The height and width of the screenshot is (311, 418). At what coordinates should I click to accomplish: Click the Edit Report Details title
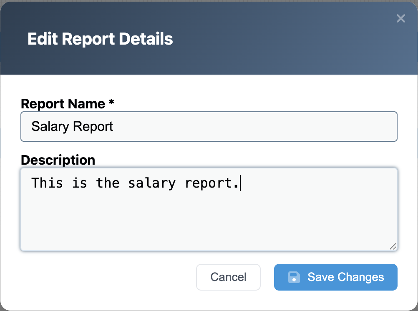100,39
